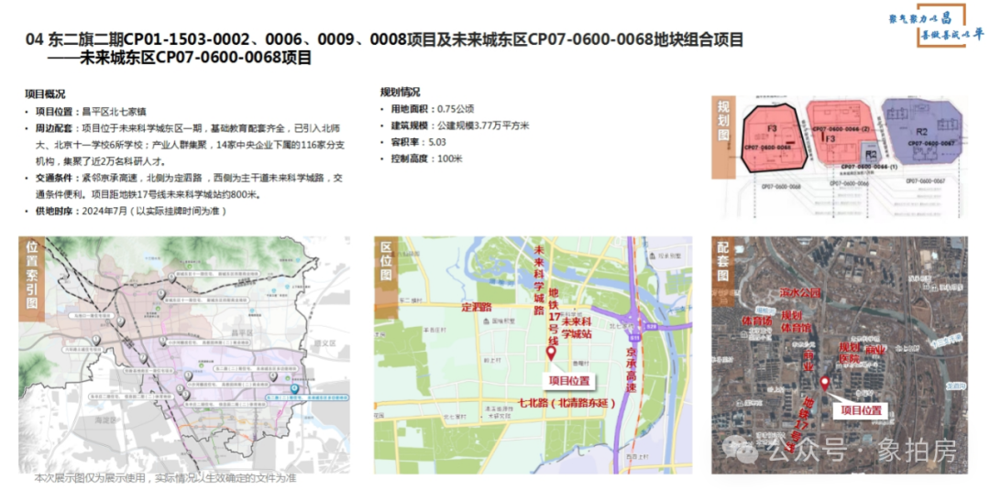Click the red pin in the 区位图 map
990x490 pixels.
tap(551, 354)
